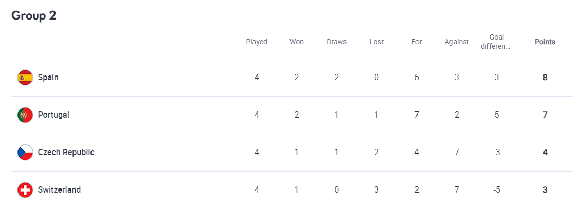Open the Portugal team link
Viewport: 580px width, 209px height.
point(53,115)
